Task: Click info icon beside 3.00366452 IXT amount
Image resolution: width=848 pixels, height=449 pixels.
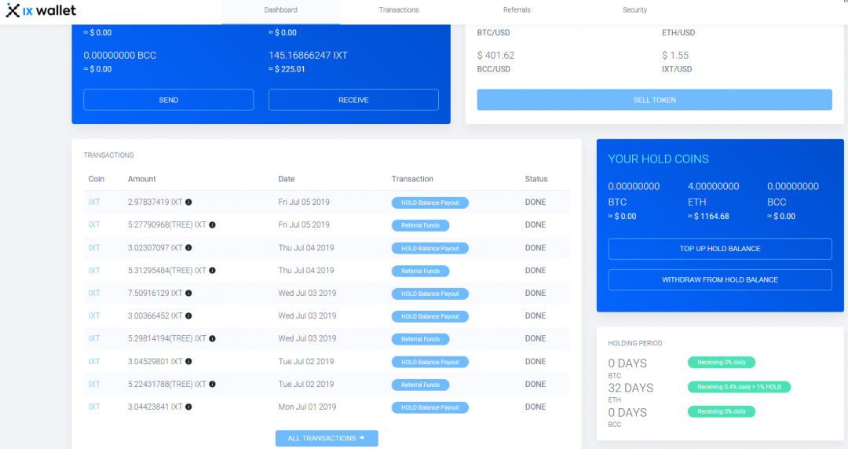Action: 188,316
